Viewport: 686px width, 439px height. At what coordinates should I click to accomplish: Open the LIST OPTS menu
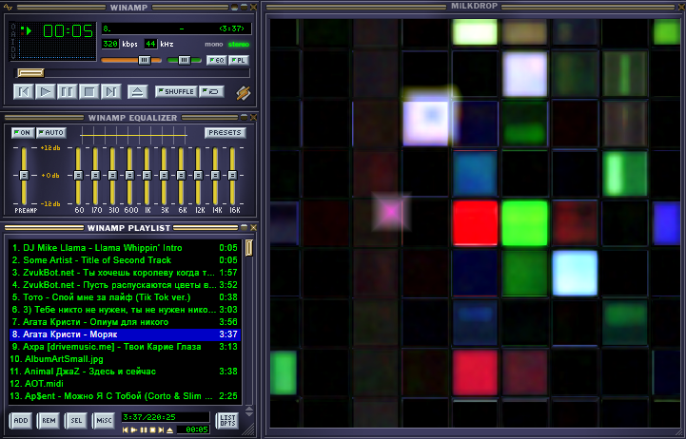(x=227, y=421)
